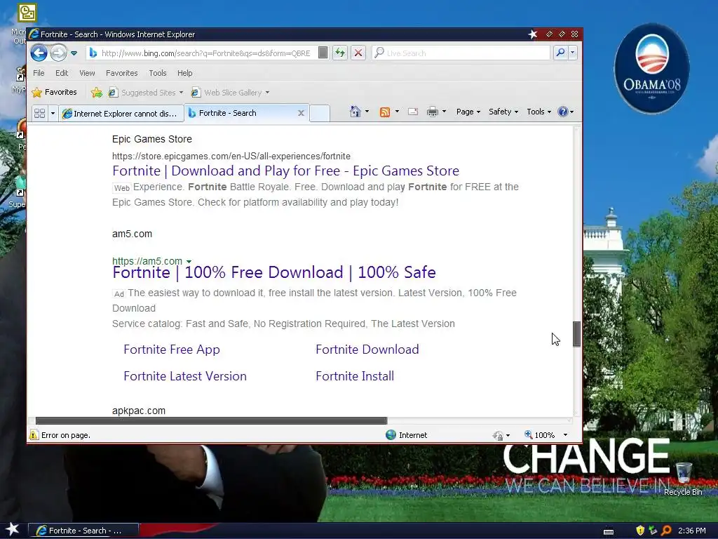Click the blue Help question mark icon
This screenshot has height=539, width=718.
(x=563, y=112)
